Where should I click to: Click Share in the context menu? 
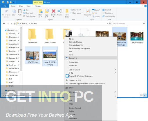click(91, 88)
